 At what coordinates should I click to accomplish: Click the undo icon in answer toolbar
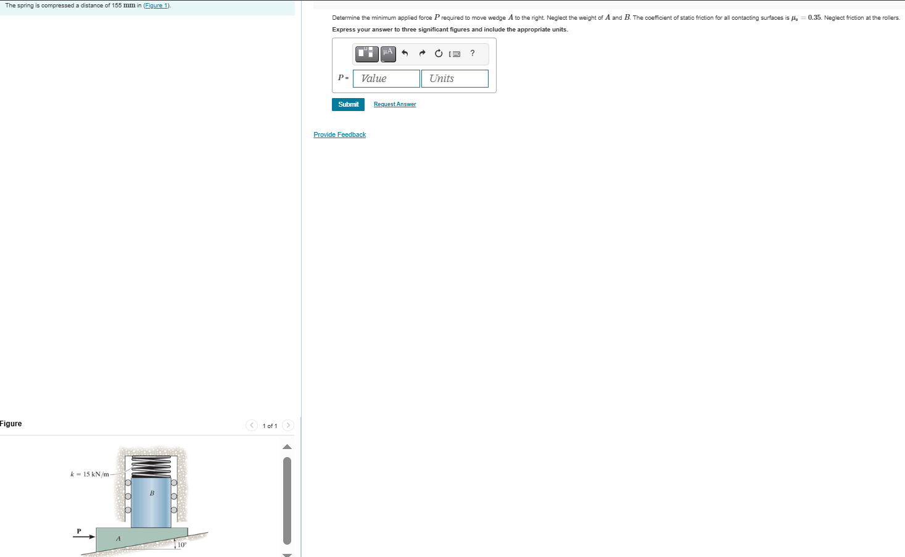pos(405,54)
